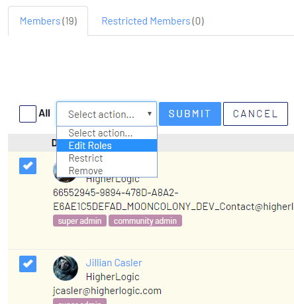The height and width of the screenshot is (304, 294).
Task: Expand the Select action combo box
Action: coord(107,114)
